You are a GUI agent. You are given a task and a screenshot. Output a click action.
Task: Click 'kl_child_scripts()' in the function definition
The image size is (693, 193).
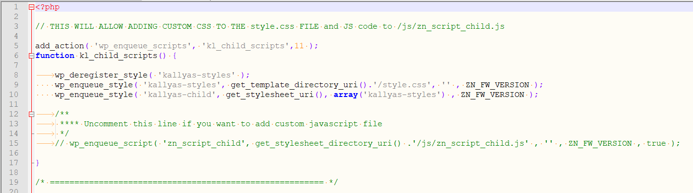click(123, 56)
